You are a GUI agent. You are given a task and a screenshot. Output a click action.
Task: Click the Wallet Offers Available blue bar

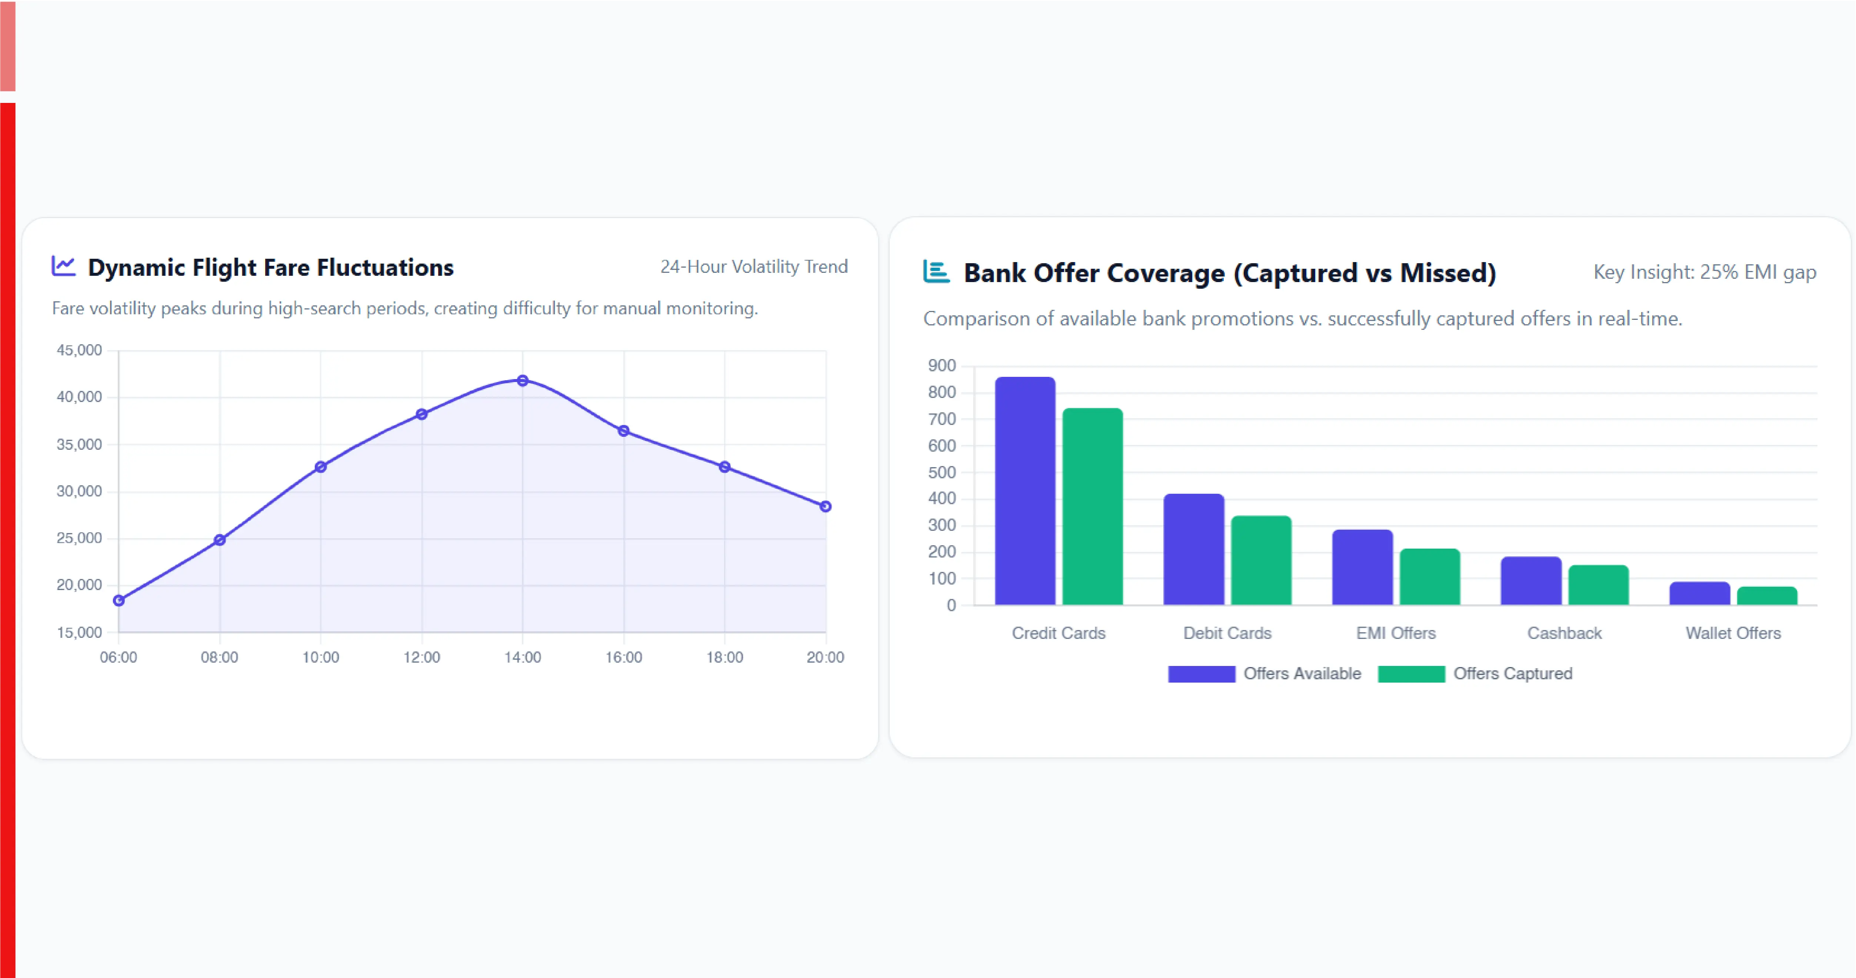click(1700, 593)
